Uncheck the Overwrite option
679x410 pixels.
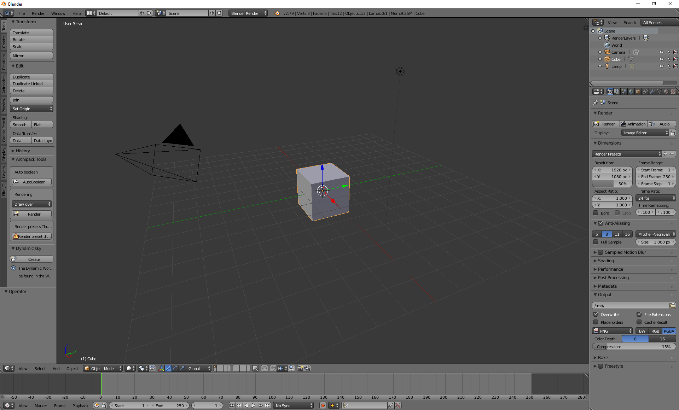click(596, 314)
